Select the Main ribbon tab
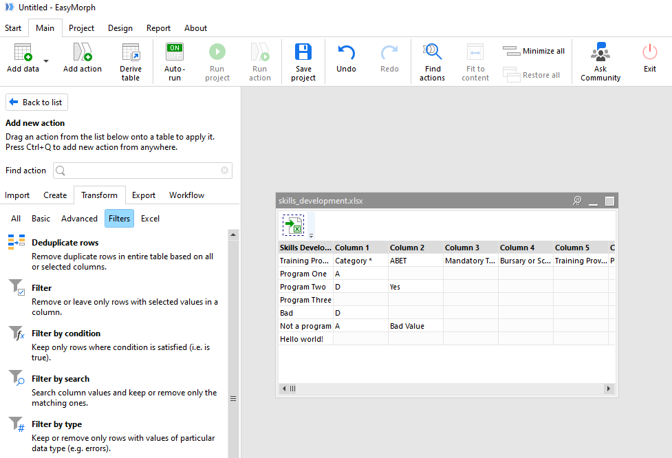The width and height of the screenshot is (672, 458). pos(45,28)
